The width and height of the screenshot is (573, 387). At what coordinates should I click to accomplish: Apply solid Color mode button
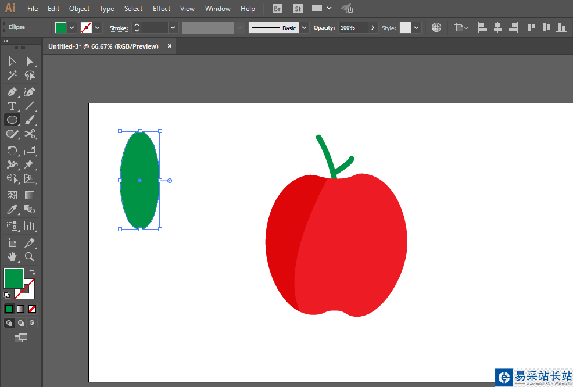tap(9, 309)
